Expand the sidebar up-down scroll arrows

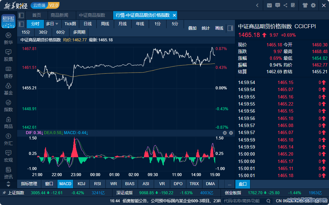click(x=8, y=184)
